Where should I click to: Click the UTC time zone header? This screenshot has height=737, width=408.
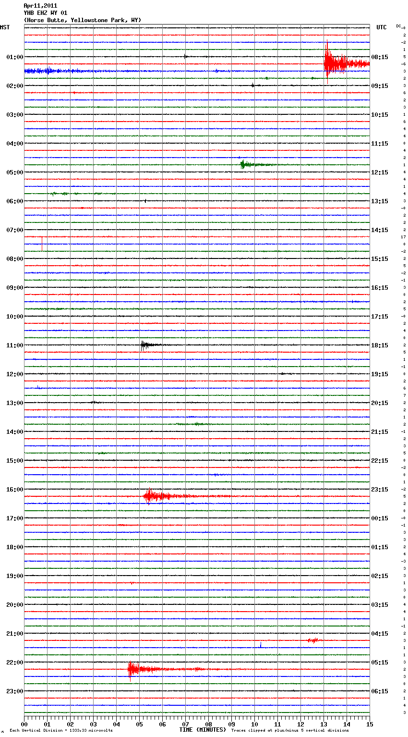[x=381, y=27]
